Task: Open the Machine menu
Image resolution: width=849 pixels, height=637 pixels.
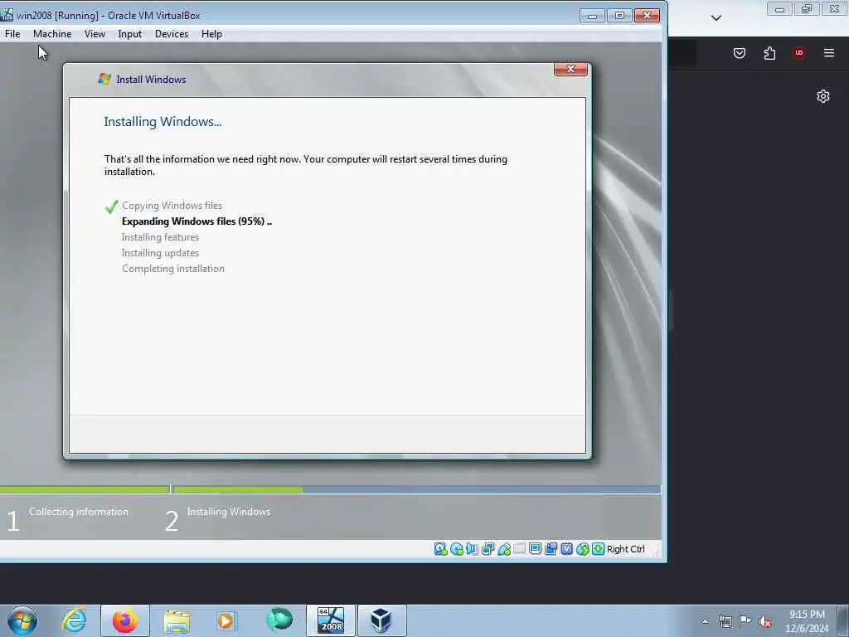Action: tap(52, 33)
